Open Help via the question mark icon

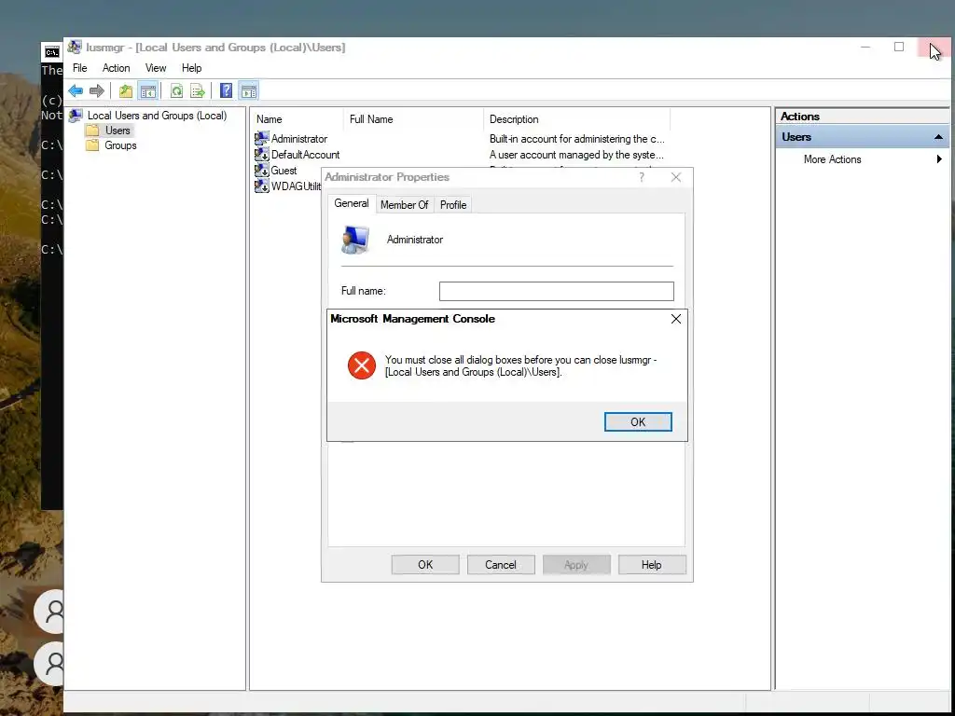[226, 91]
